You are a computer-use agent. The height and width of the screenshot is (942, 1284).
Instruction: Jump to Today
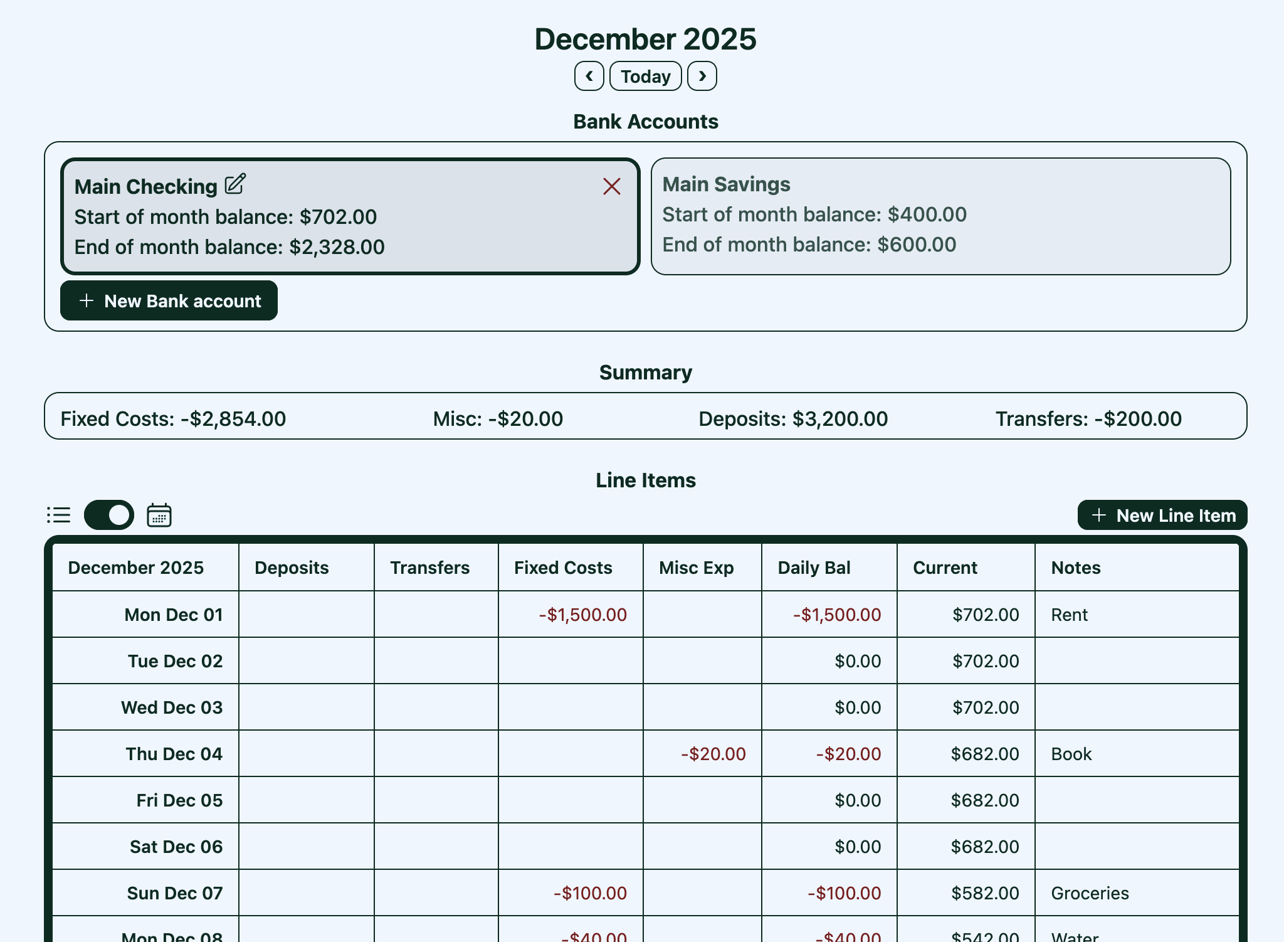coord(645,76)
